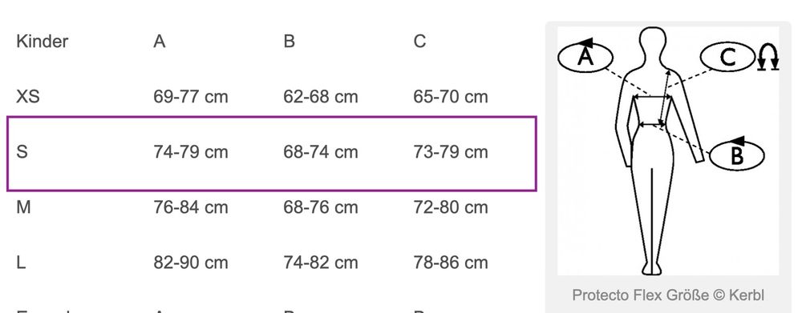This screenshot has height=313, width=802.
Task: Select the highlighted S size row
Action: coord(272,154)
